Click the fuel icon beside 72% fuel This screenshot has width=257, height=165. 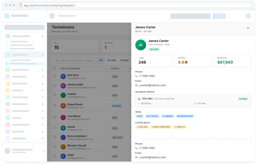coord(195,104)
